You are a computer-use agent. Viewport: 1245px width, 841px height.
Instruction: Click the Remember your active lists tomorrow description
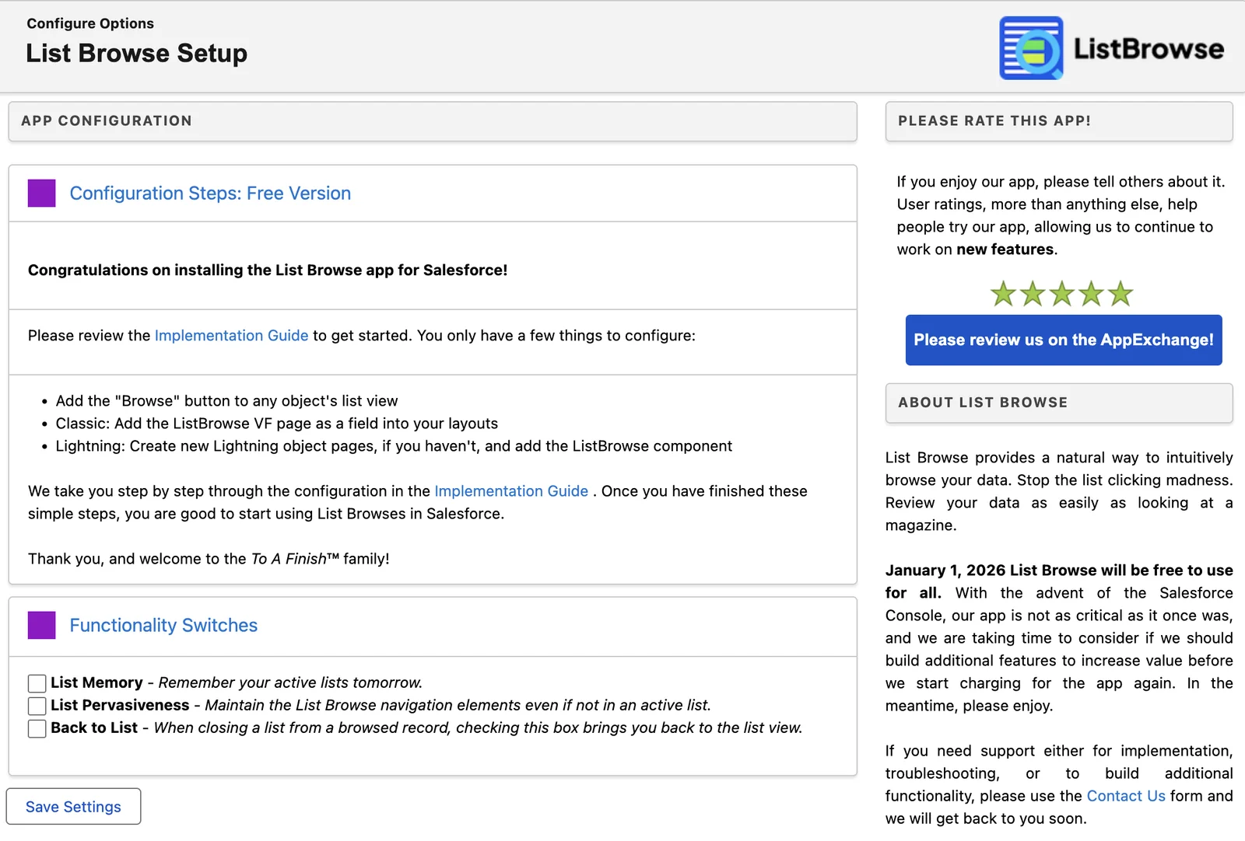pyautogui.click(x=290, y=682)
